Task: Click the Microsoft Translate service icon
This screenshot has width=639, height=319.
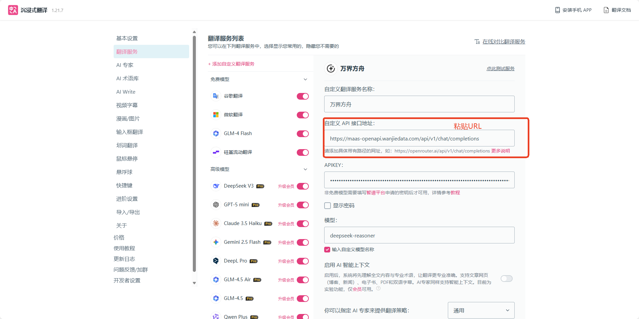Action: point(216,115)
